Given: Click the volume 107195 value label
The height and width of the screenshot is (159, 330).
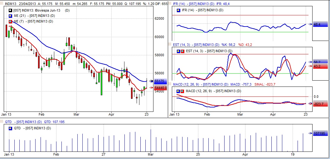Looking at the screenshot, I should [x=319, y=133].
